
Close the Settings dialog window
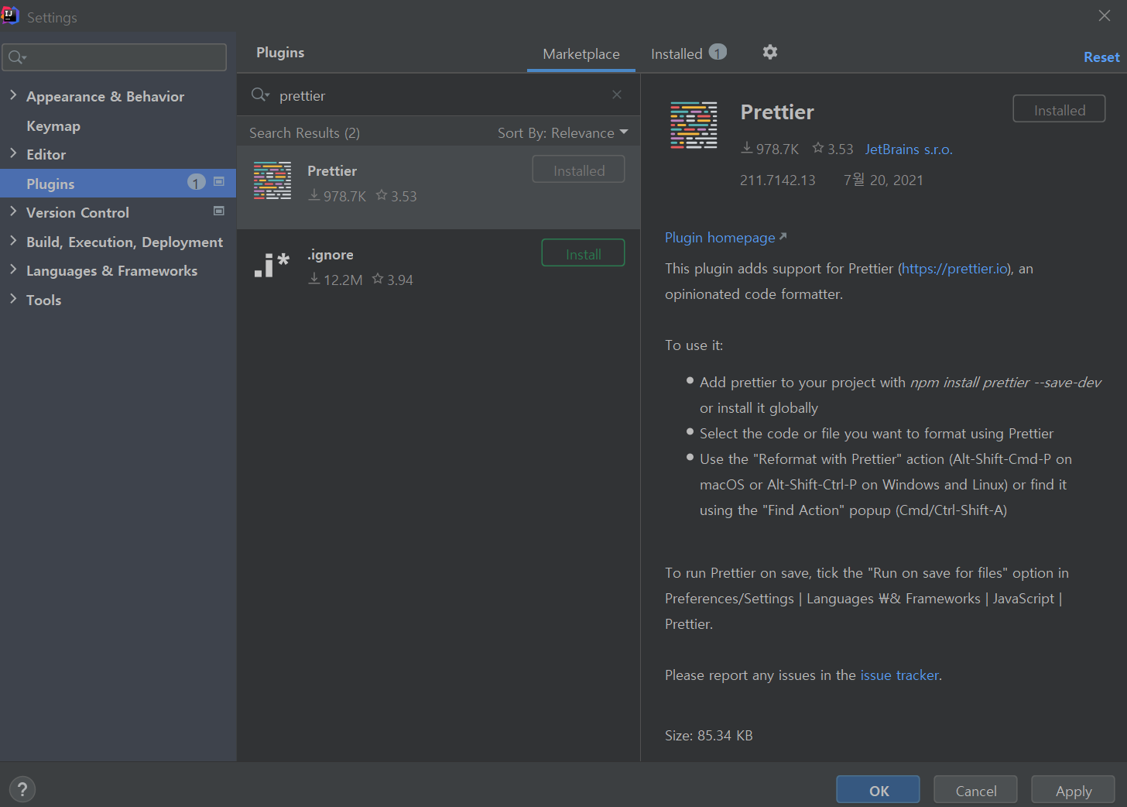coord(1105,15)
